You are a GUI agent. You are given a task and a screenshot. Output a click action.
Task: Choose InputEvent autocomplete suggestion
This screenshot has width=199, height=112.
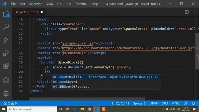coord(107,82)
